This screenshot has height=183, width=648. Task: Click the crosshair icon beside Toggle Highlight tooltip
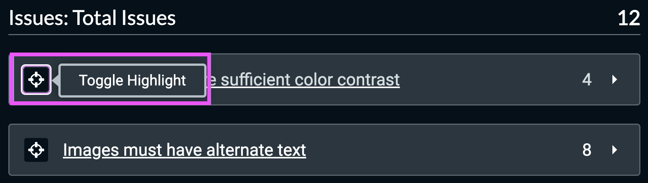click(36, 80)
